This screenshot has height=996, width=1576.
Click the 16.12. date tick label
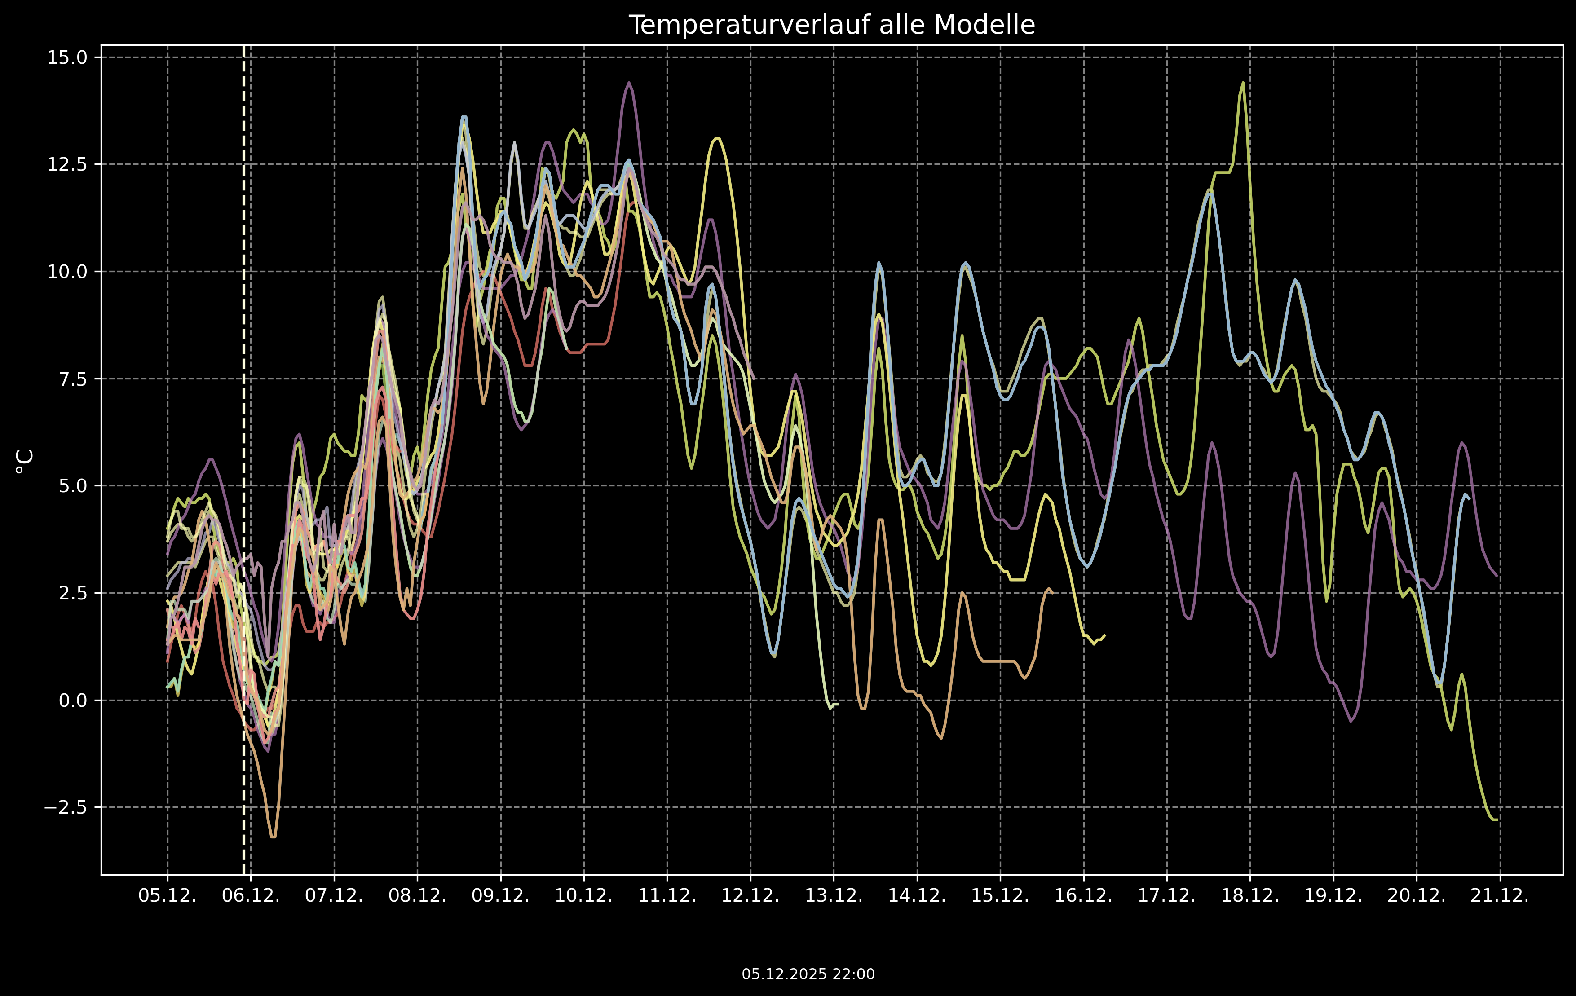point(1083,896)
